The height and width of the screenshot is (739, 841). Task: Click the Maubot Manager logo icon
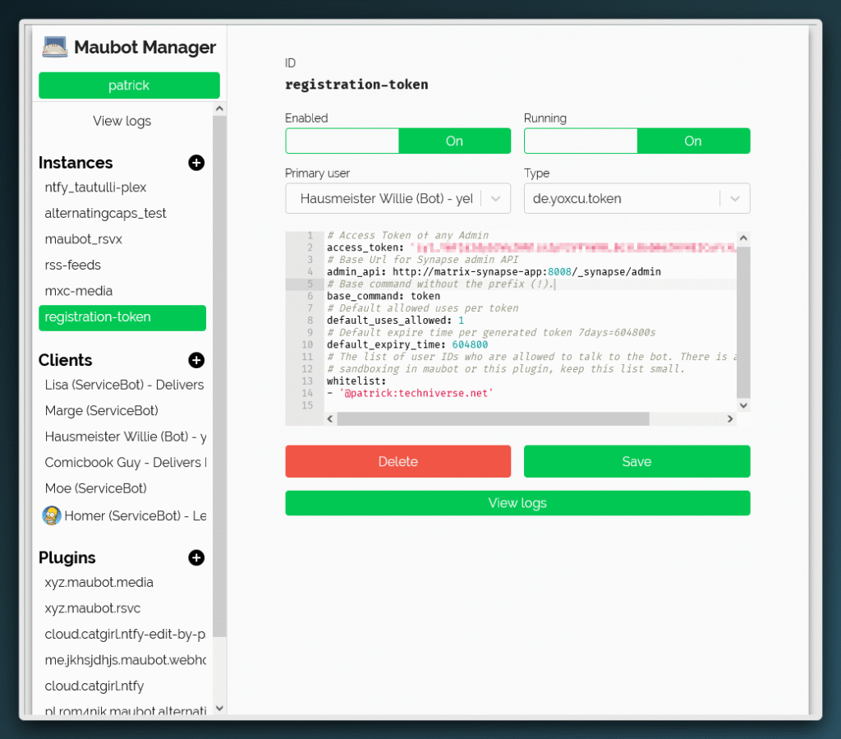click(x=55, y=48)
